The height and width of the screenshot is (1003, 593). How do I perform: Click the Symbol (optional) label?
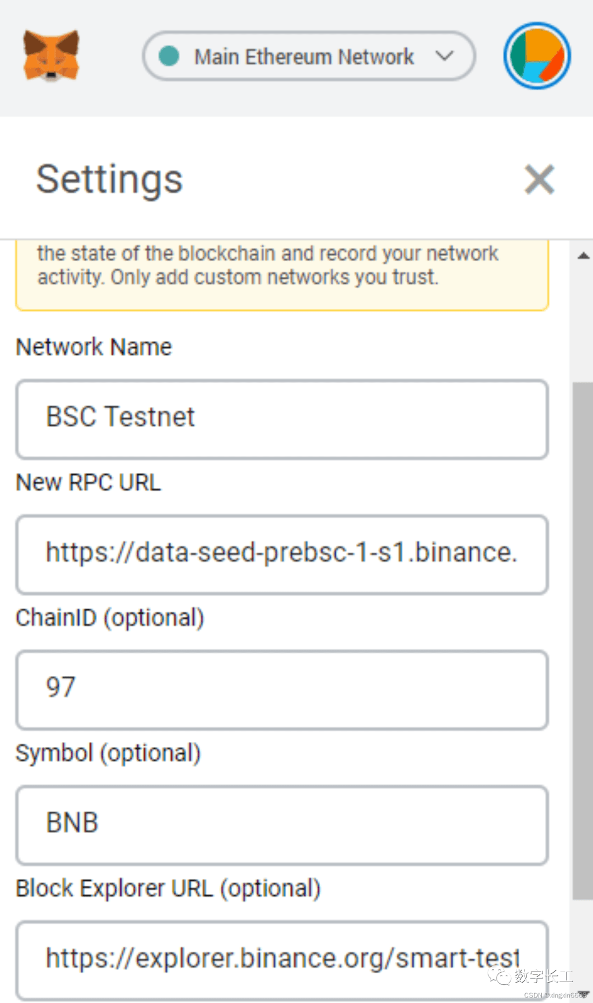click(108, 753)
